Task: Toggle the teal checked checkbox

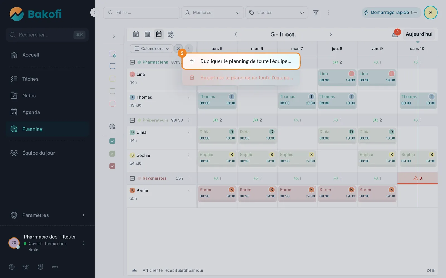Action: [112, 141]
